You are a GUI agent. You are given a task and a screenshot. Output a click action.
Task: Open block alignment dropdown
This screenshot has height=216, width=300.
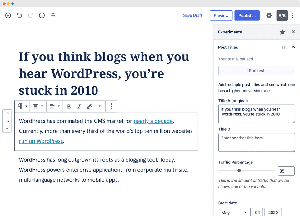coord(38,106)
